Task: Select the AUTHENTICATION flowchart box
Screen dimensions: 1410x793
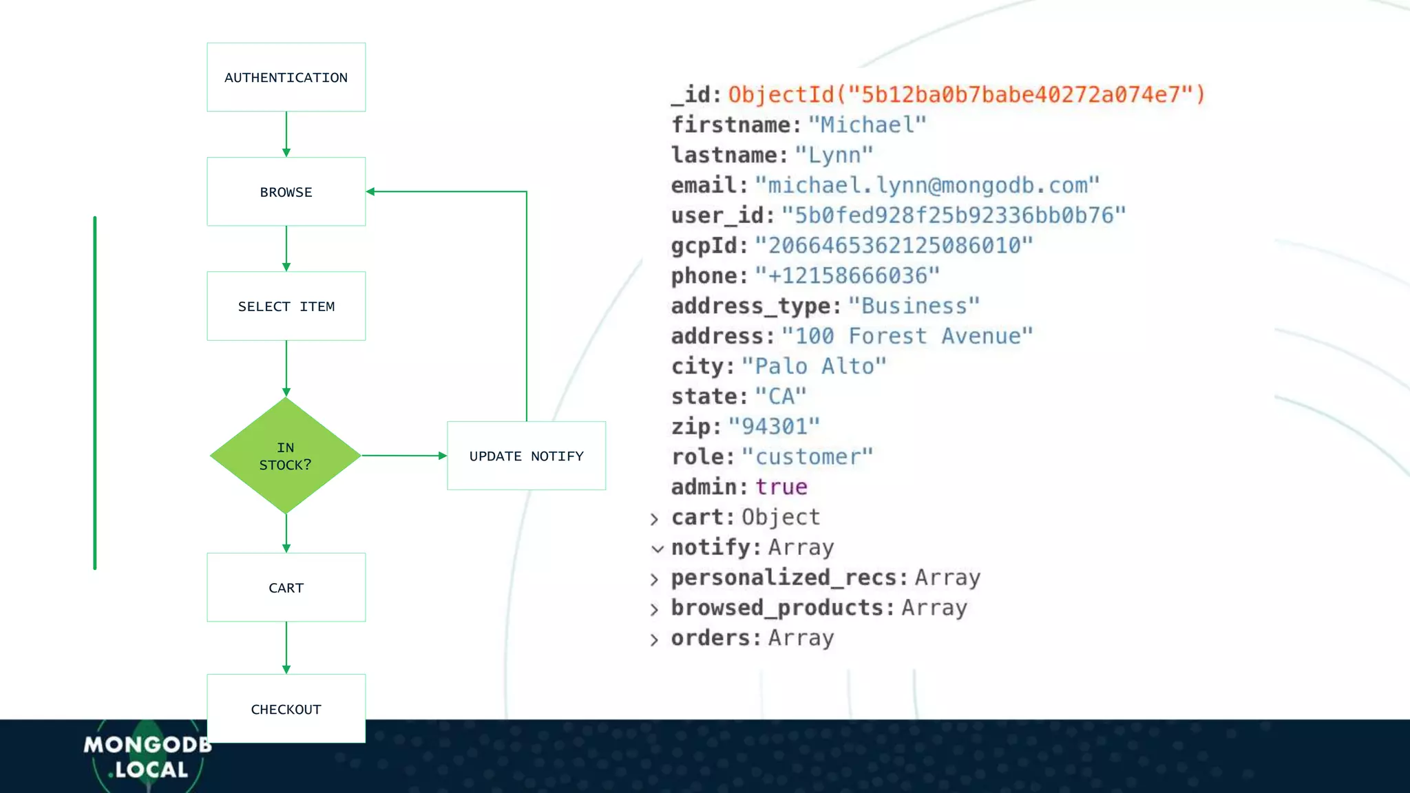Action: (x=286, y=77)
